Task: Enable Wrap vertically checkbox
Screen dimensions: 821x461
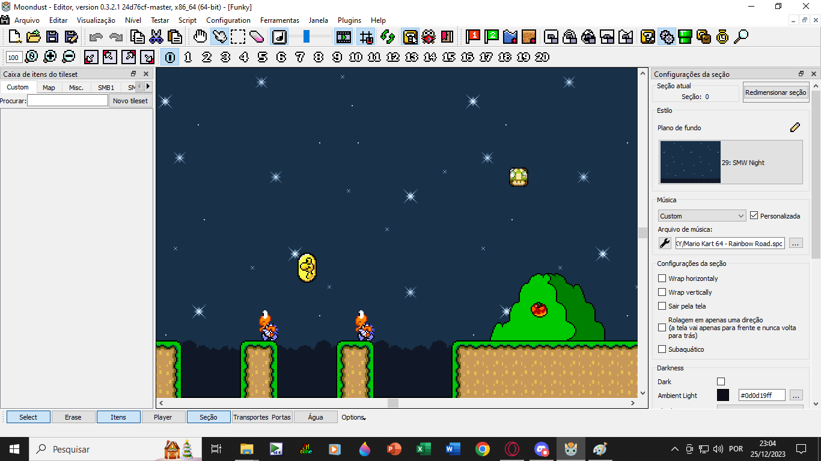Action: pyautogui.click(x=662, y=292)
